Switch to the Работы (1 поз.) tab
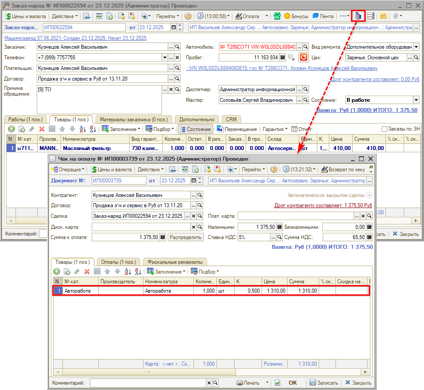Viewport: 424px width, 390px height. point(25,120)
